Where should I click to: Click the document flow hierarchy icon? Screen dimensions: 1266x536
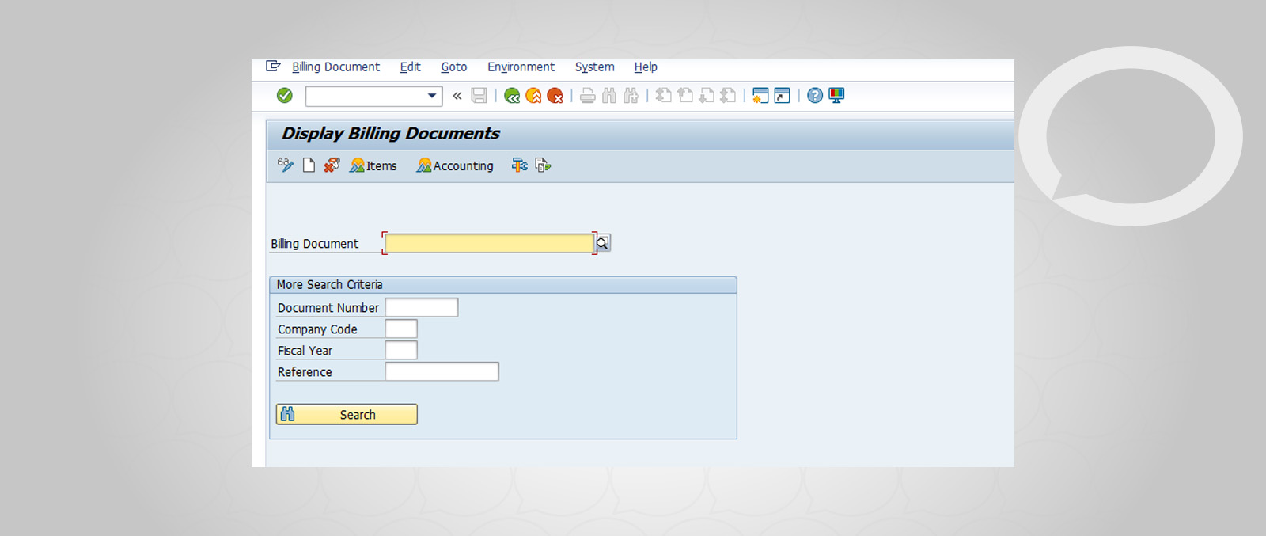pos(520,165)
